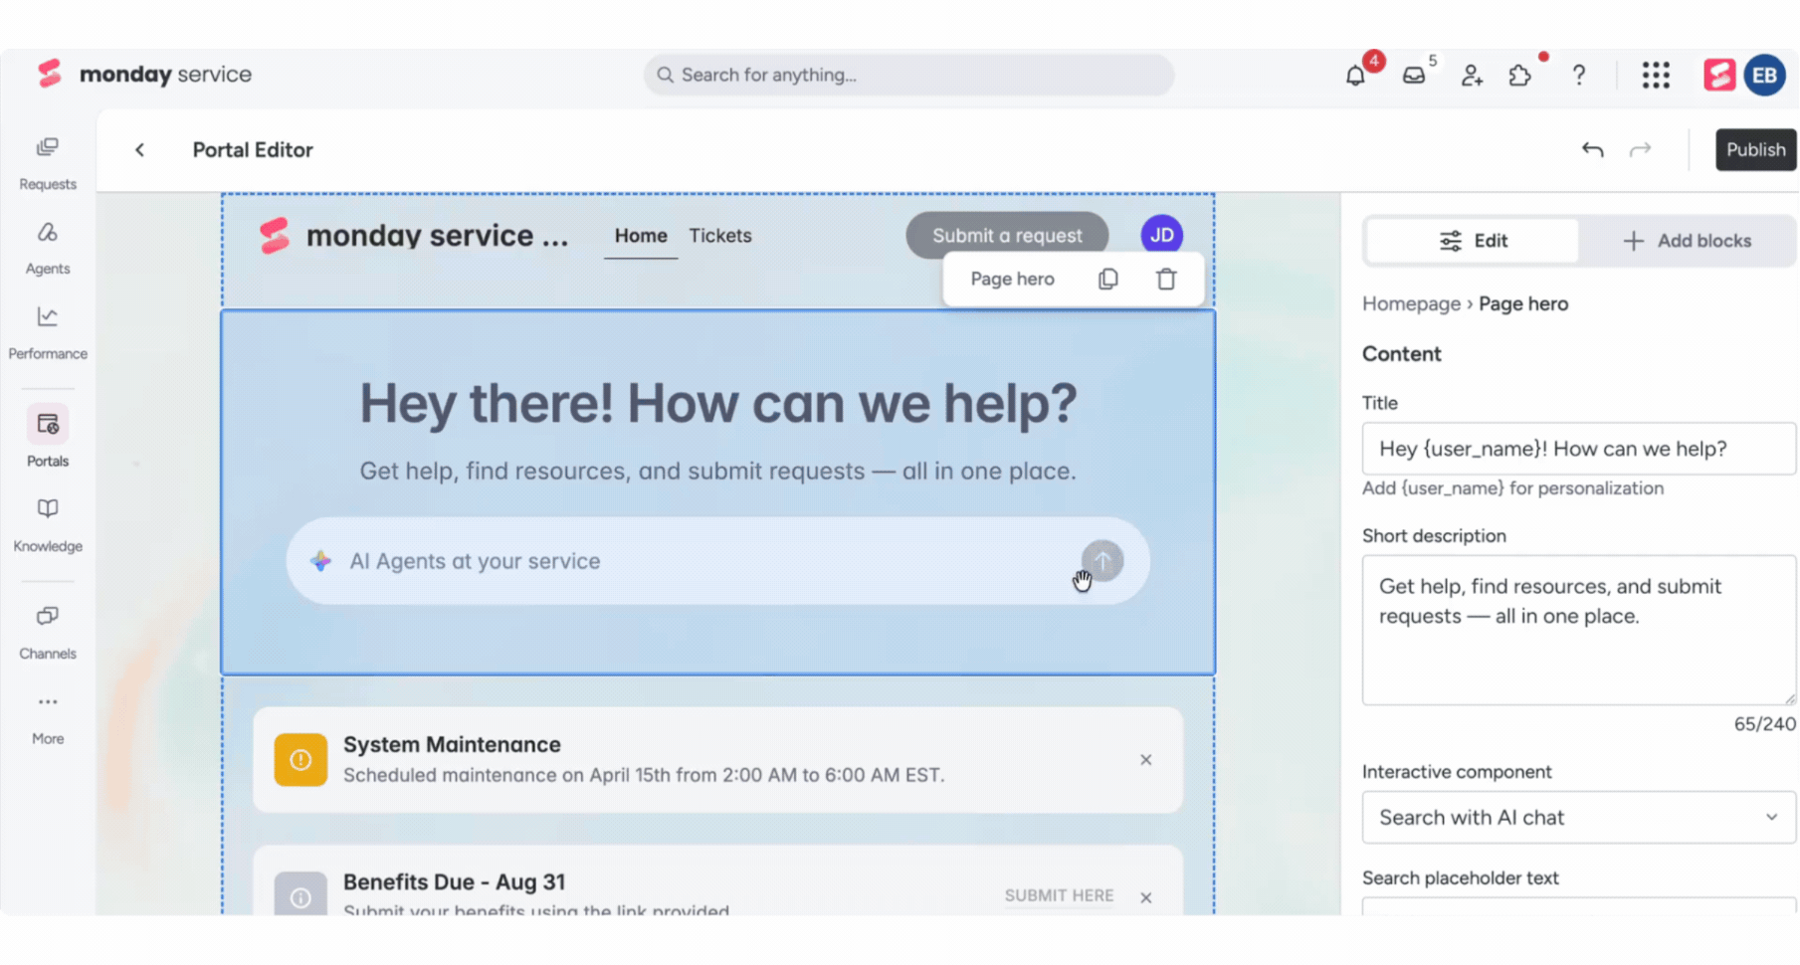
Task: Open the Interactive component dropdown
Action: pyautogui.click(x=1579, y=818)
